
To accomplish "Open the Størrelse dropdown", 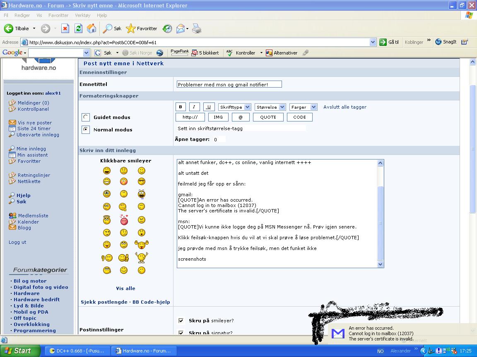I will [x=270, y=107].
